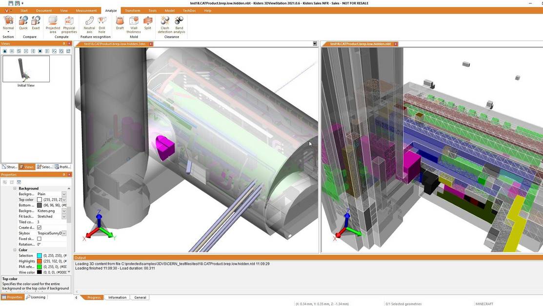Screen dimensions: 543x306
Task: Open the Skybox TropicalSunnyD dropdown
Action: tap(64, 233)
